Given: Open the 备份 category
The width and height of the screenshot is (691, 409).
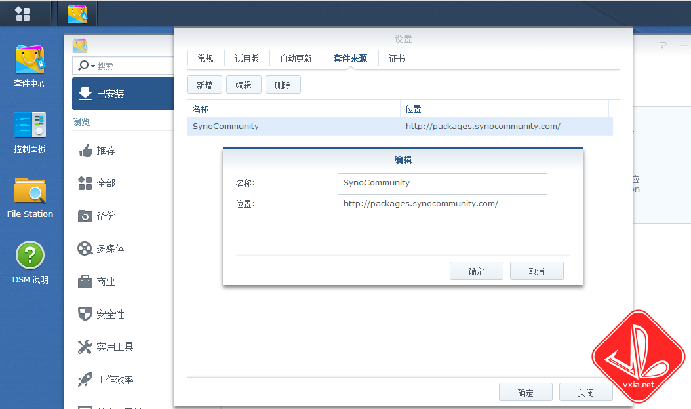Looking at the screenshot, I should 123,216.
